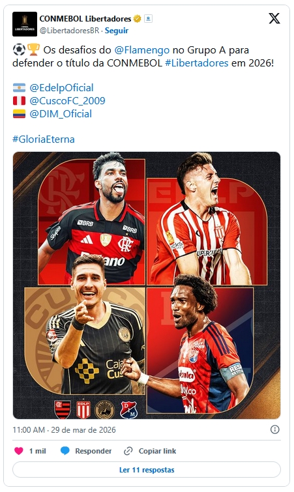Image resolution: width=294 pixels, height=492 pixels.
Task: Open the #GloriaEterna hashtag
Action: (x=44, y=139)
